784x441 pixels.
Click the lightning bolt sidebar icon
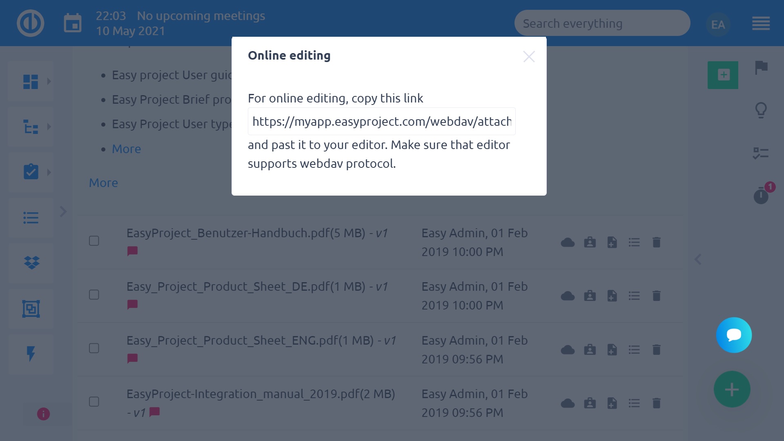click(31, 354)
